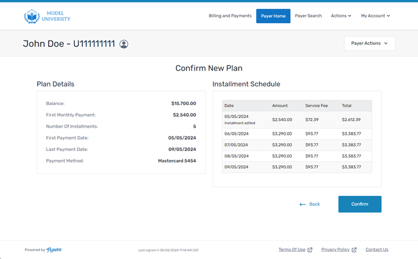Open the Privacy Policy link text
This screenshot has width=418, height=259.
(335, 250)
